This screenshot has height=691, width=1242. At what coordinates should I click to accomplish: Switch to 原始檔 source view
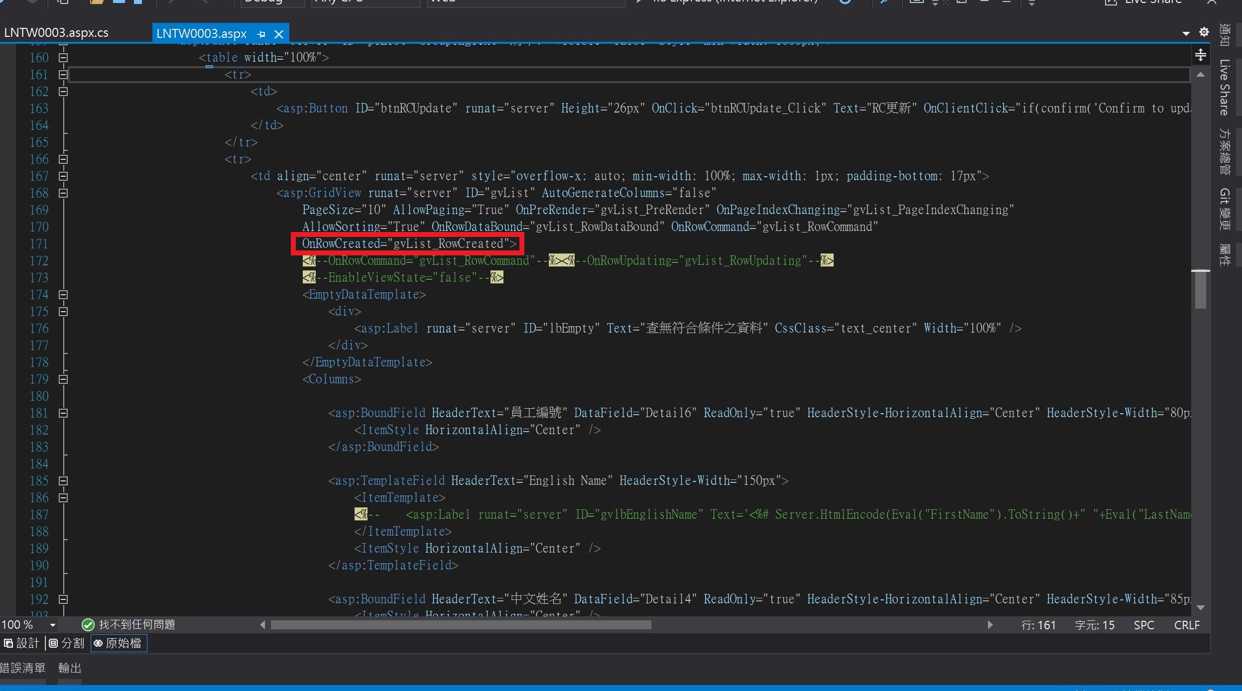point(119,643)
